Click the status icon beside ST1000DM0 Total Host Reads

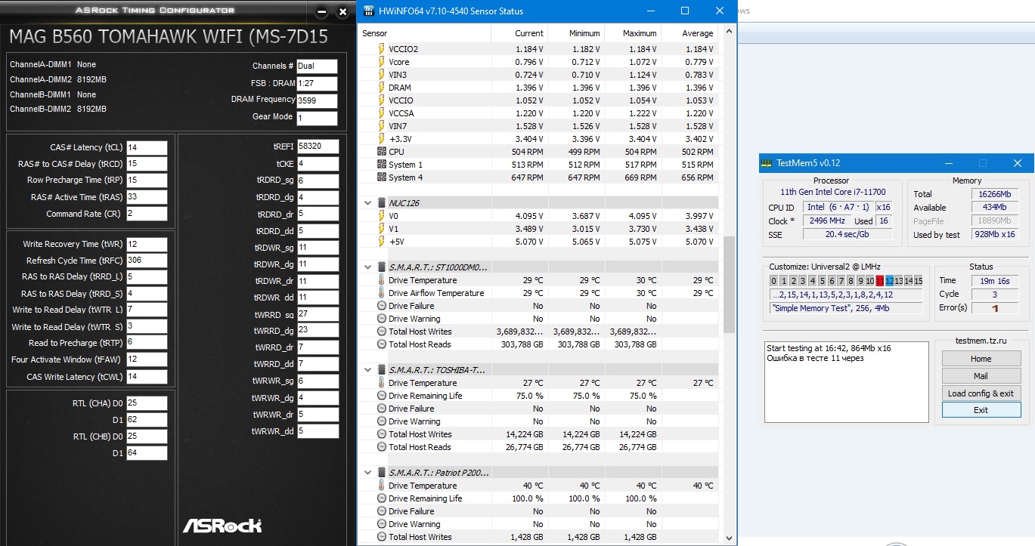(382, 344)
